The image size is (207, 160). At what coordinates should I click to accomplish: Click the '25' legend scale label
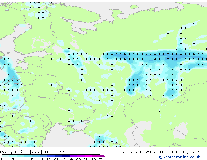click(x=63, y=159)
